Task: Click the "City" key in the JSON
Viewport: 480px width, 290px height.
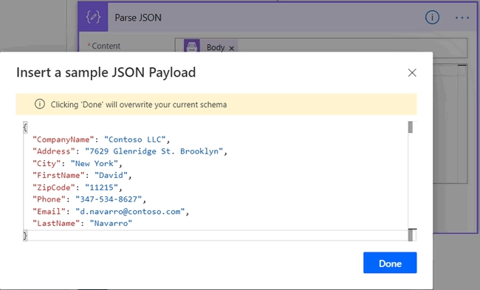Action: click(x=47, y=164)
